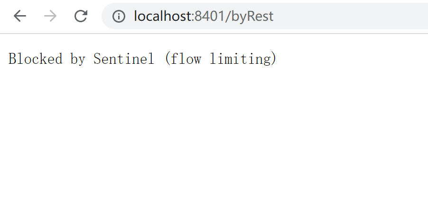Click the word "Blocked" on the page
The width and height of the screenshot is (428, 207).
click(x=36, y=59)
